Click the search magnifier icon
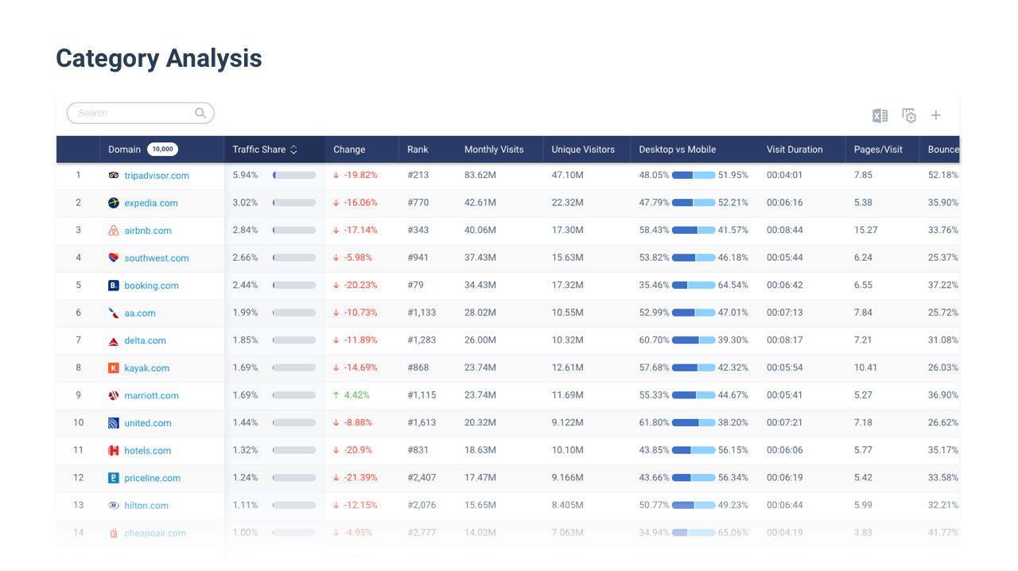 click(200, 113)
